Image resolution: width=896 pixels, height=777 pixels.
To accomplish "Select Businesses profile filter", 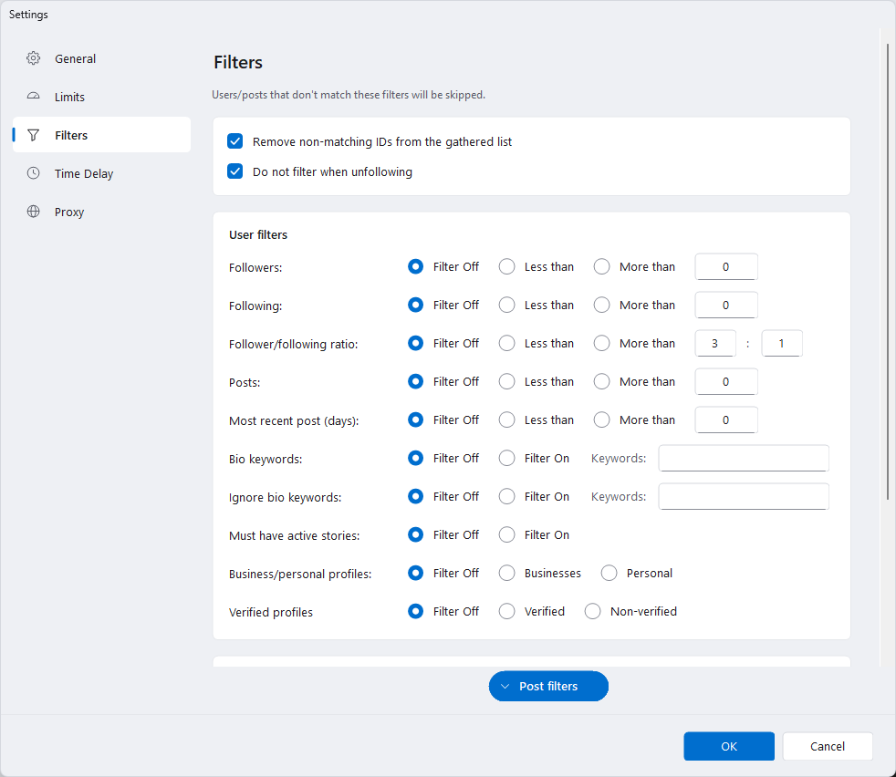I will [x=506, y=573].
